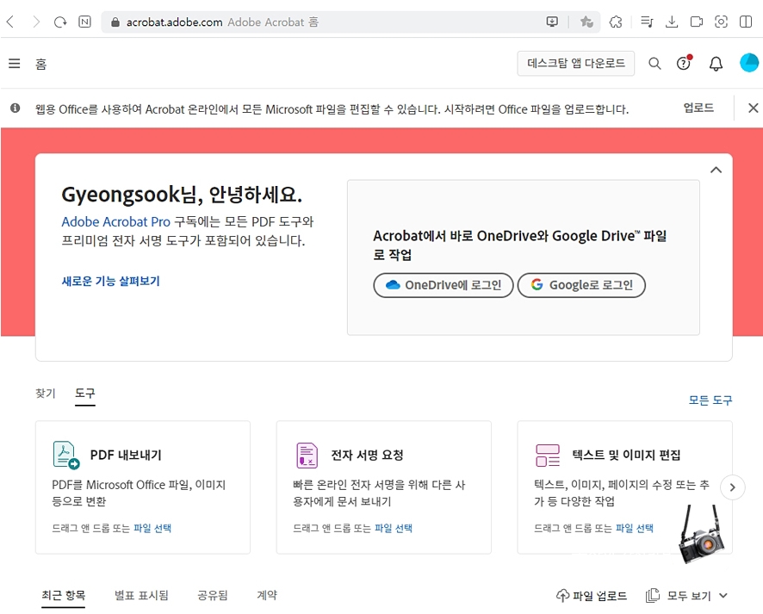
Task: Click the 데스크탑 앱 다운로드 button
Action: point(575,63)
